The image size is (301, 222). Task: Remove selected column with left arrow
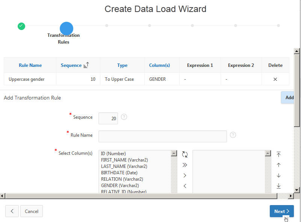(185, 186)
